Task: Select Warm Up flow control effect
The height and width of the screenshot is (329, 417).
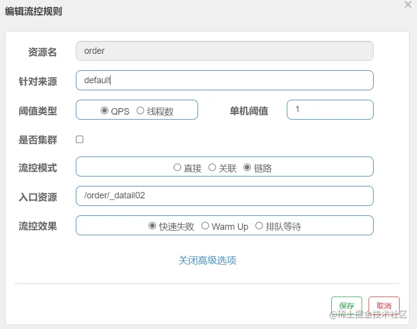Action: click(205, 226)
